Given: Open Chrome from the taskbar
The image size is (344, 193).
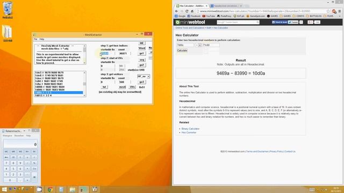Looking at the screenshot, I should pyautogui.click(x=50, y=189).
